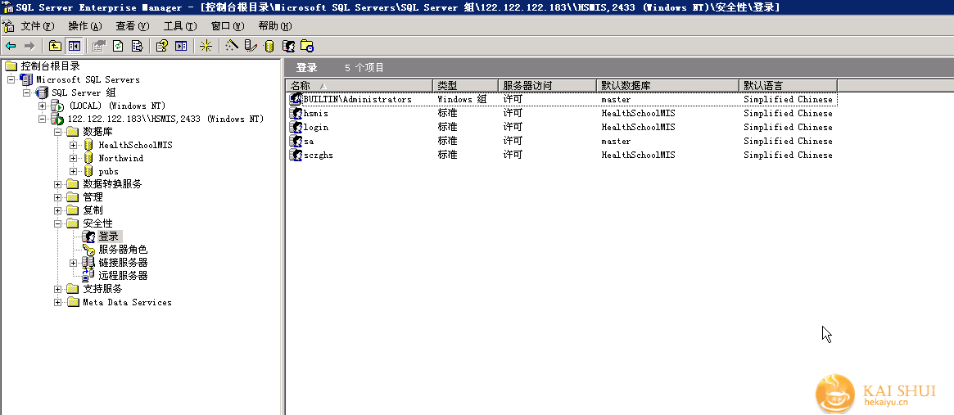Go up one level with folder icon
This screenshot has height=415, width=954.
coord(55,46)
